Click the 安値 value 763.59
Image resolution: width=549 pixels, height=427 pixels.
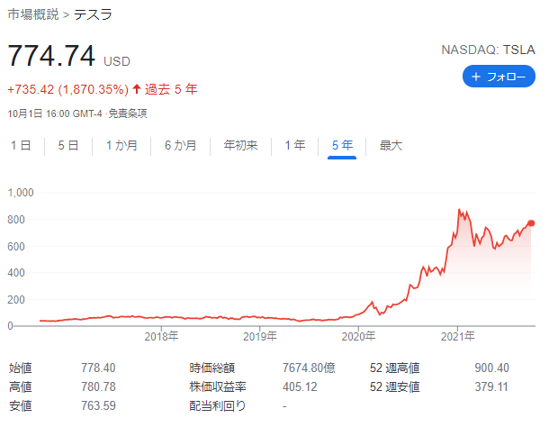coord(98,405)
